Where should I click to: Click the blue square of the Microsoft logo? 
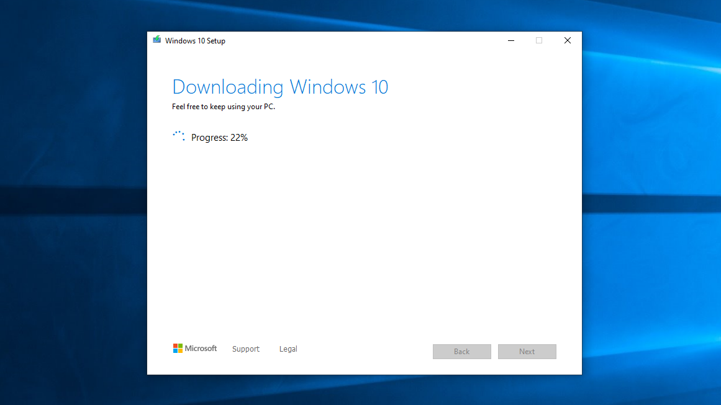[176, 350]
